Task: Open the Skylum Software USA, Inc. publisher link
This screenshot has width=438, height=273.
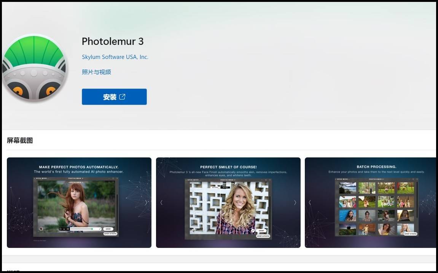Action: point(115,57)
